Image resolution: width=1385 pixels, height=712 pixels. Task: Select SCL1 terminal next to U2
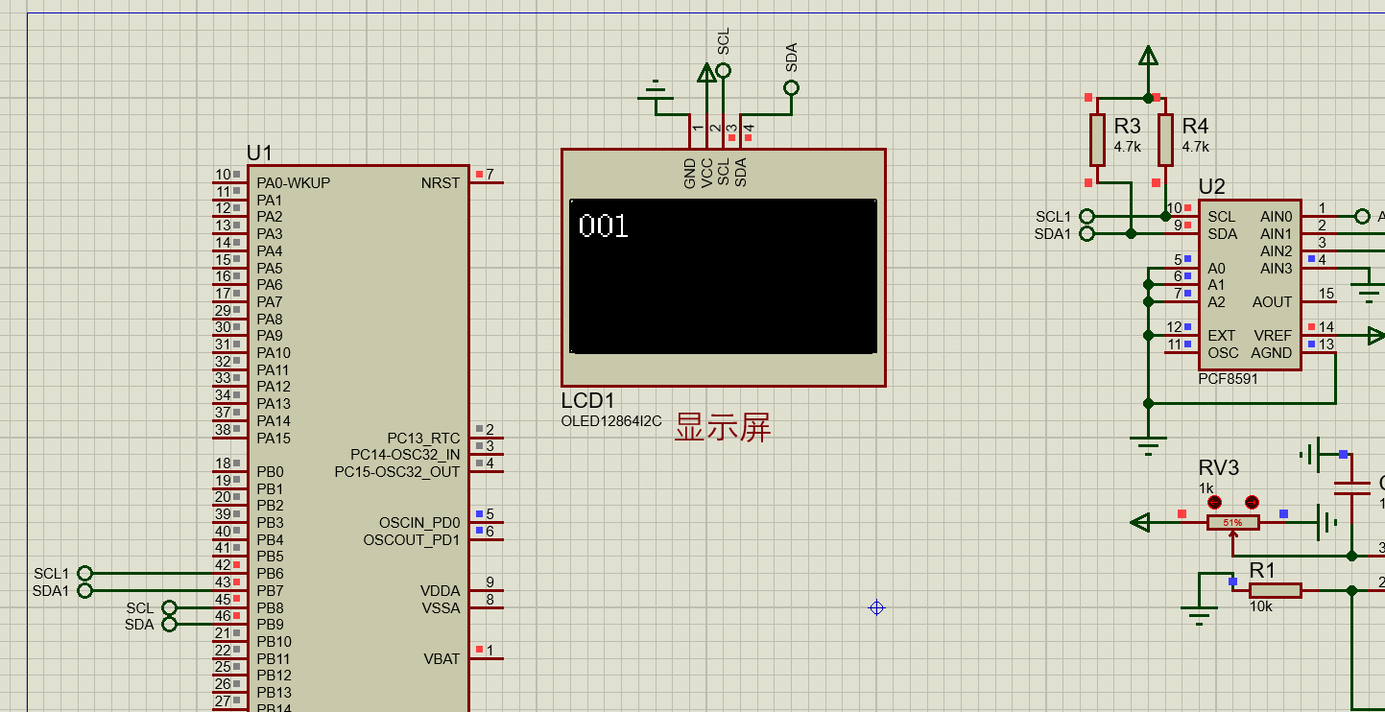coord(1087,216)
